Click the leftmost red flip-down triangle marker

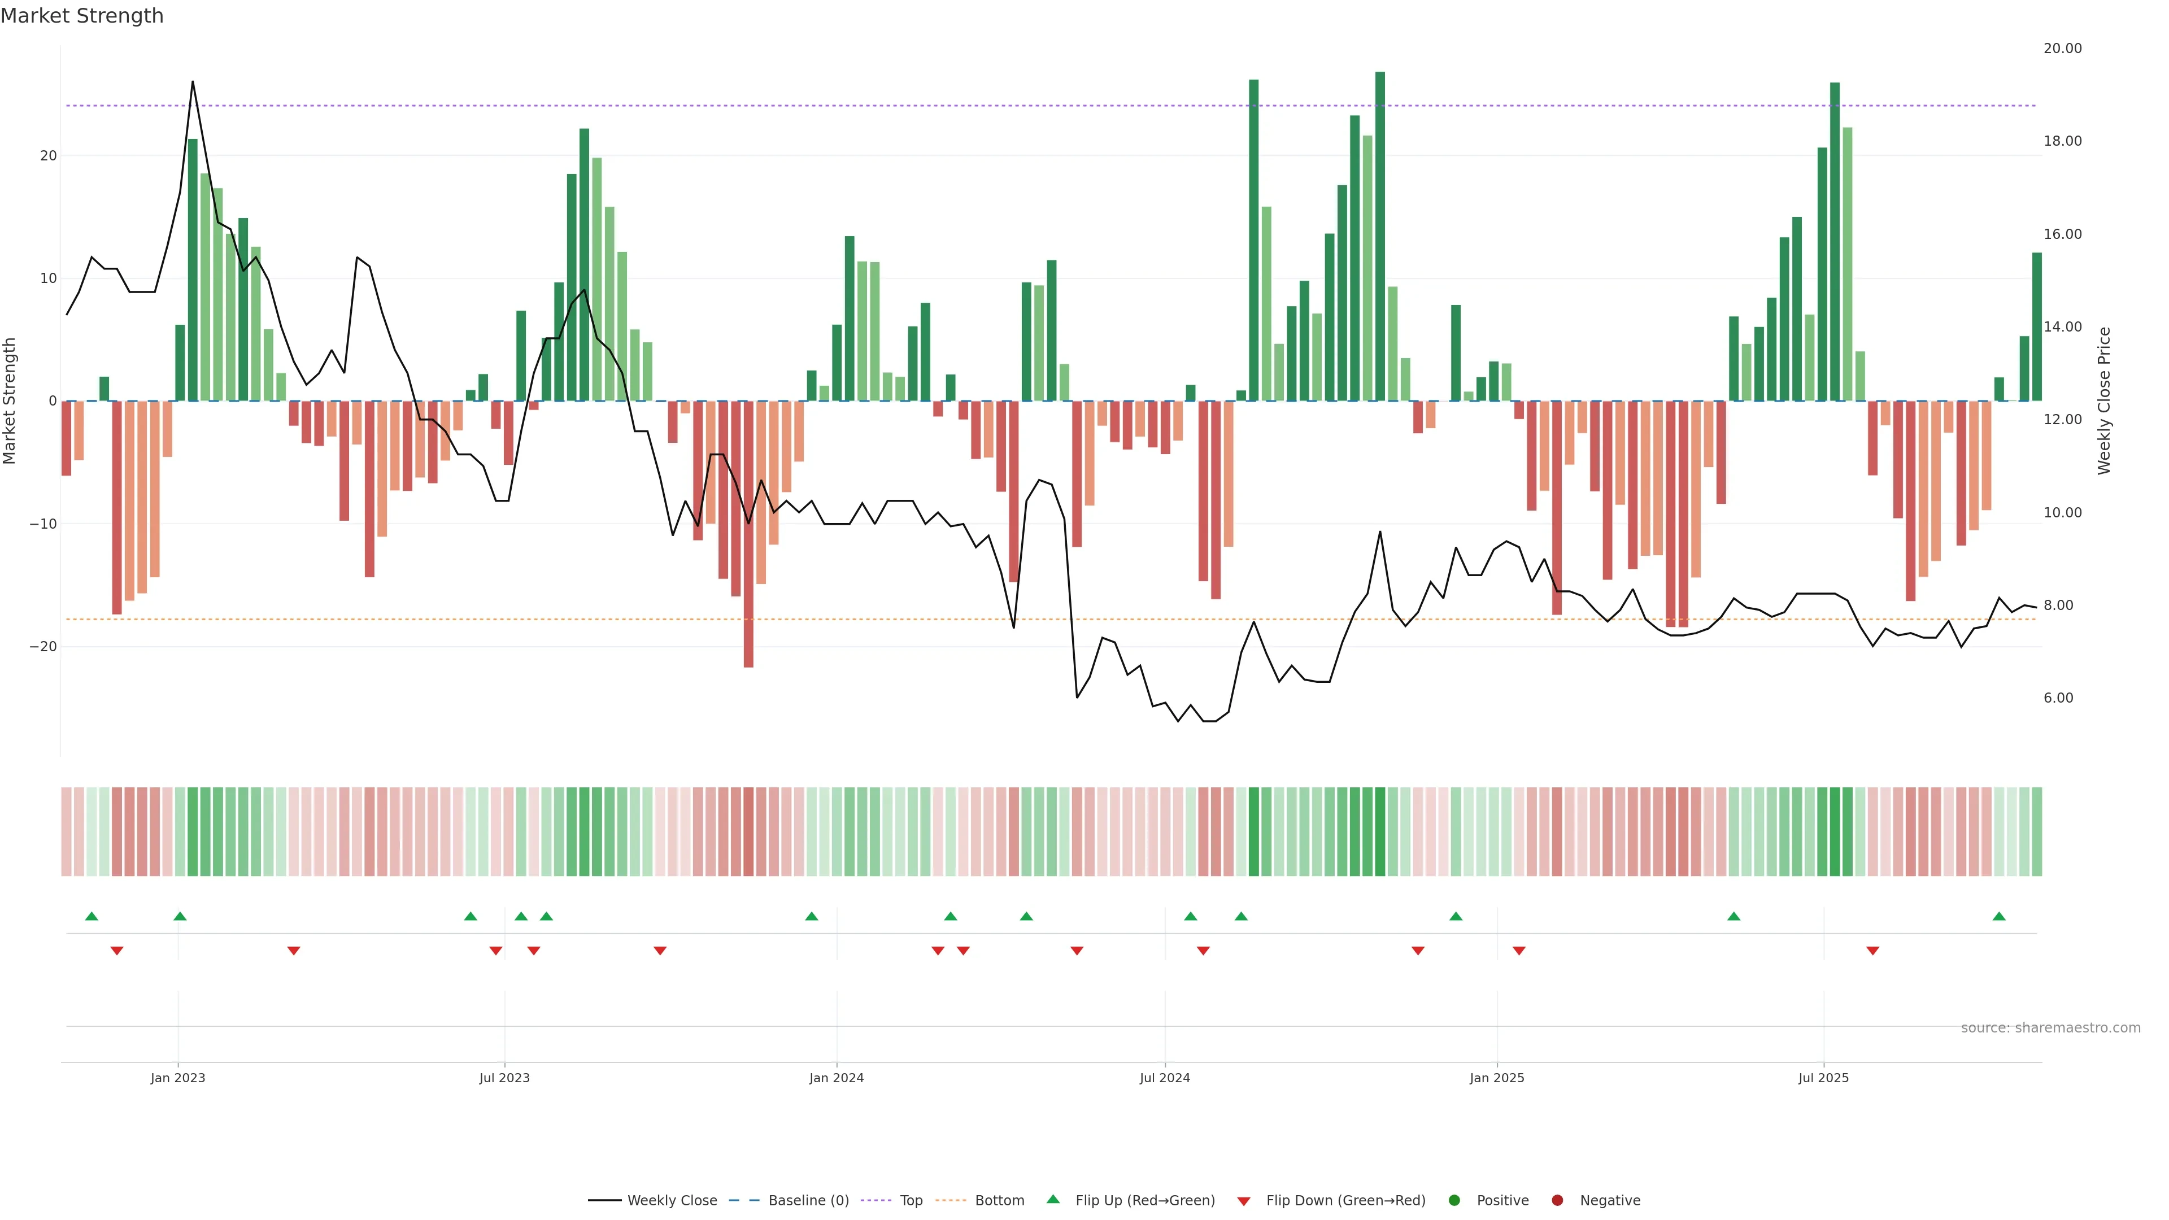[x=117, y=951]
